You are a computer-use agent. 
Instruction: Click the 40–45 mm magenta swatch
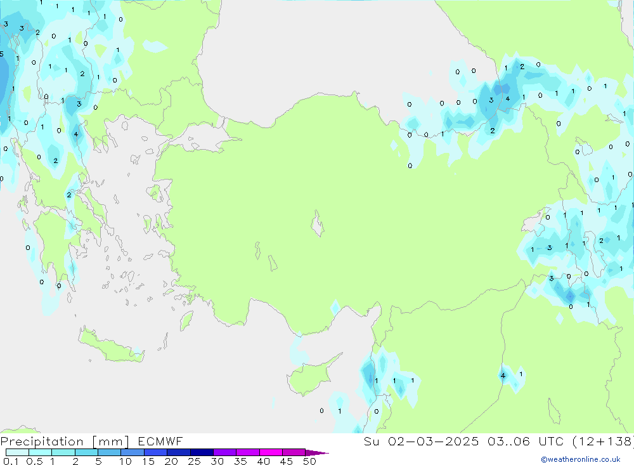coord(271,452)
